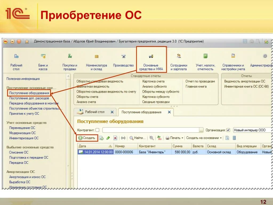Viewport: 273px width, 205px height.
Task: Open Инвентарная книга ОС (ОС-6б) report
Action: coord(247,86)
